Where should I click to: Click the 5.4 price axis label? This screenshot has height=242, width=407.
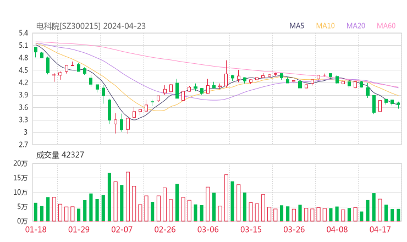[23, 33]
